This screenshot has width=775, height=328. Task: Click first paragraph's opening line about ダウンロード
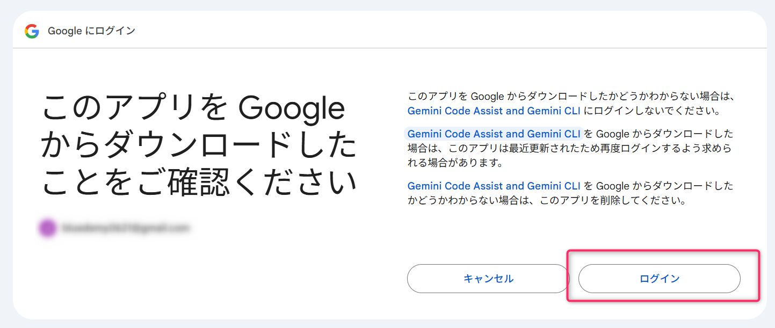(x=570, y=97)
